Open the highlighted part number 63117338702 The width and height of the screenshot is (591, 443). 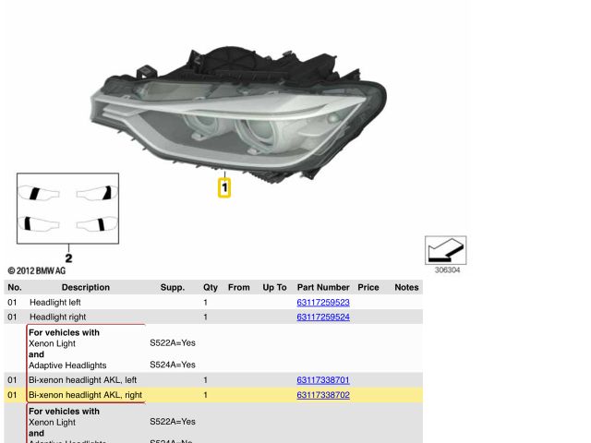(323, 395)
